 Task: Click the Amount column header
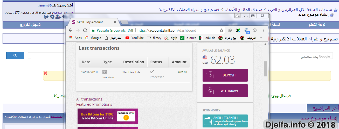click(x=179, y=62)
